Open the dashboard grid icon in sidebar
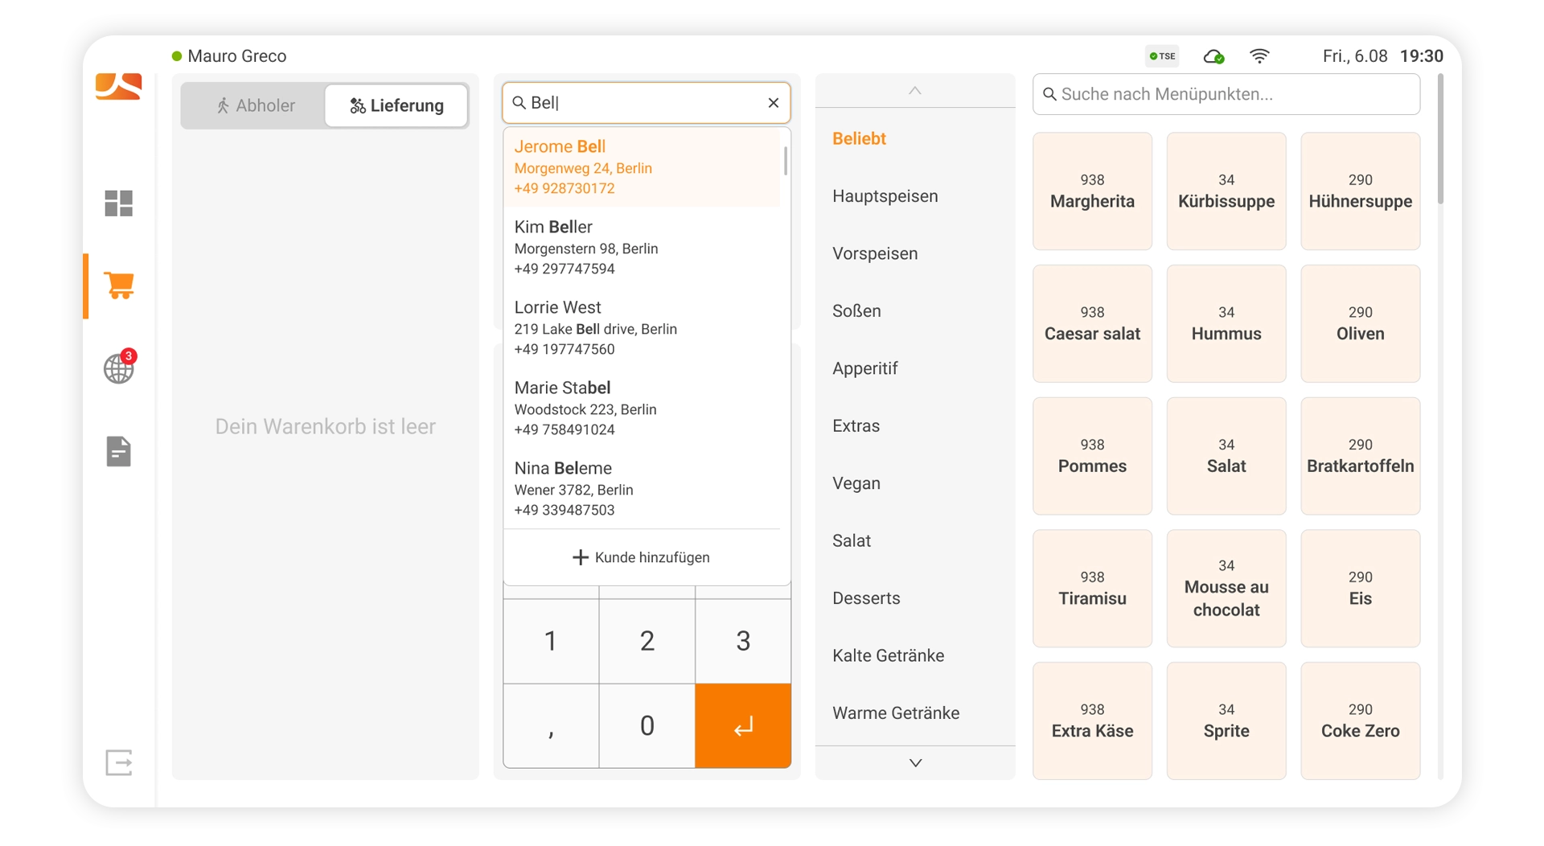1544x846 pixels. pos(118,203)
